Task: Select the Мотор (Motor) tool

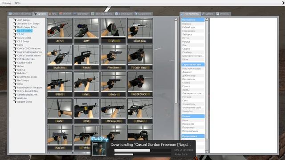Action: click(193, 38)
